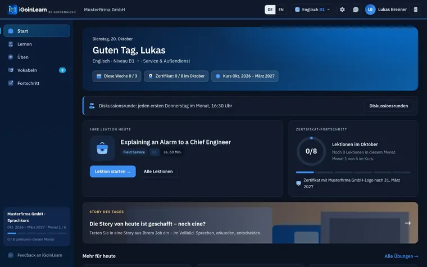Expand the Niveau B1 level chevron
Screen dimensions: 427x267
click(x=138, y=61)
